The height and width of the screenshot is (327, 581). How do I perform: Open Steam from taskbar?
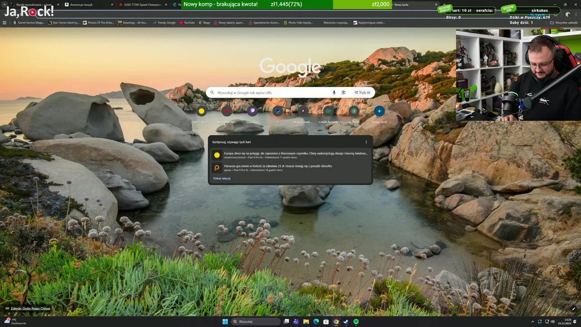(x=346, y=322)
